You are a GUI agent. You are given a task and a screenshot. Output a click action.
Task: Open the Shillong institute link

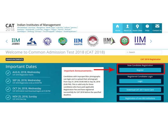click(31, 31)
